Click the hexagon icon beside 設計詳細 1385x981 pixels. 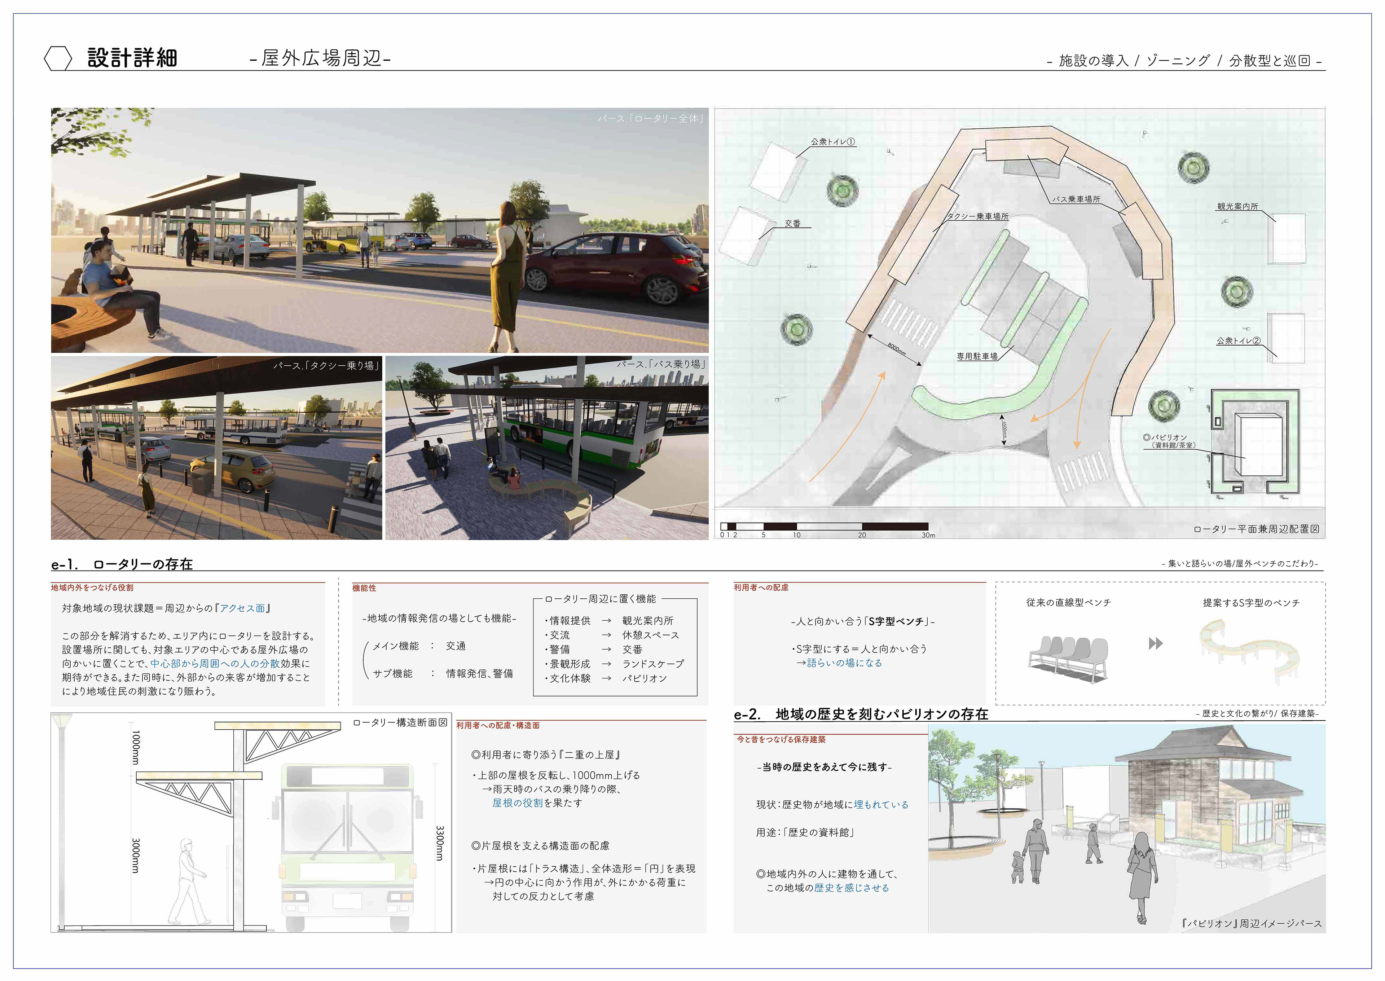click(x=58, y=58)
